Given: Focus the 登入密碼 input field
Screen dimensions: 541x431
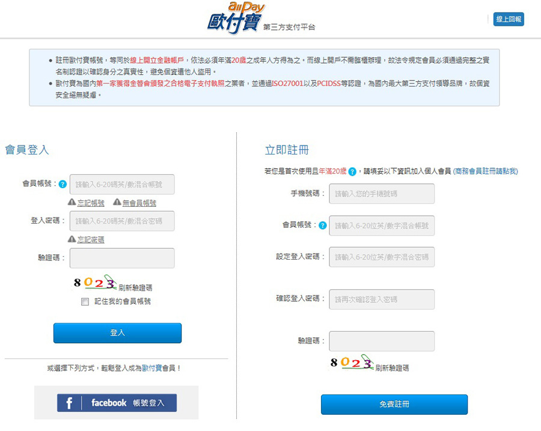Looking at the screenshot, I should (122, 221).
